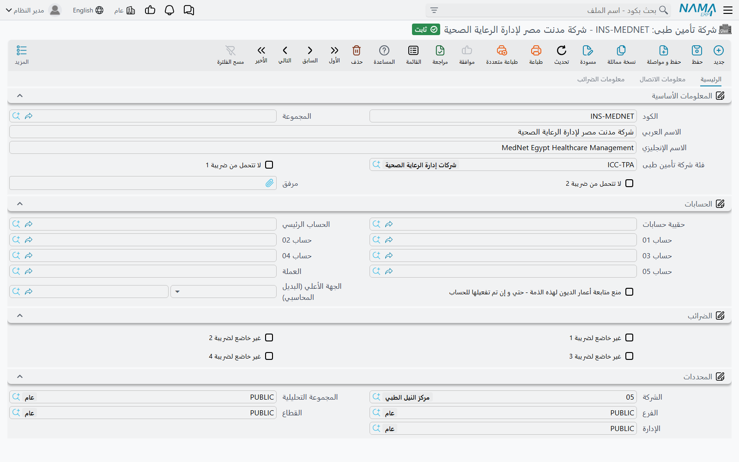Open lookup for حقيبة حسابات field

(376, 224)
